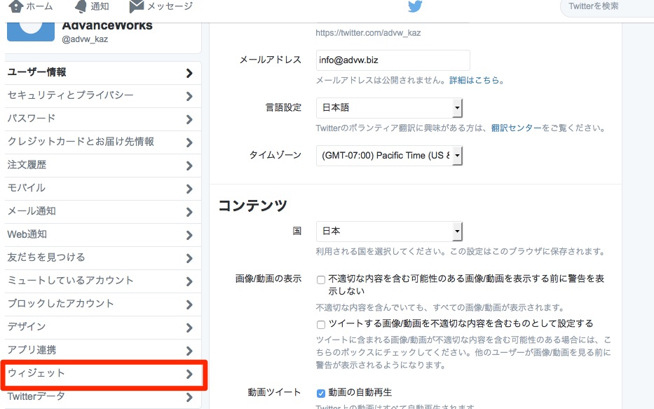Click chevron arrow beside Web通知
Image resolution: width=654 pixels, height=409 pixels.
(189, 236)
